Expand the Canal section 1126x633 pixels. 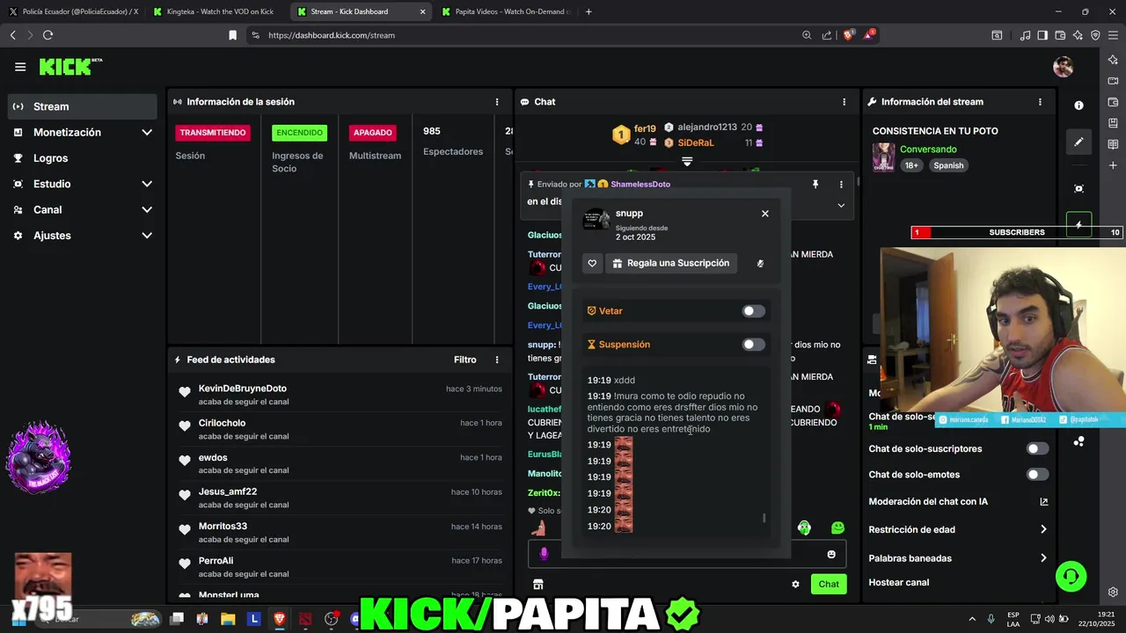[83, 209]
